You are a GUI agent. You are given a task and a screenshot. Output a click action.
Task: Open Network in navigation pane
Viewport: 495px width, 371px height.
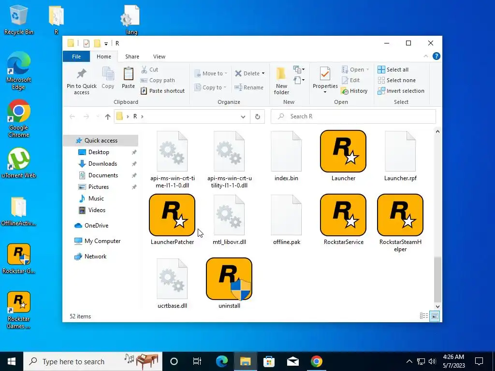pyautogui.click(x=95, y=257)
